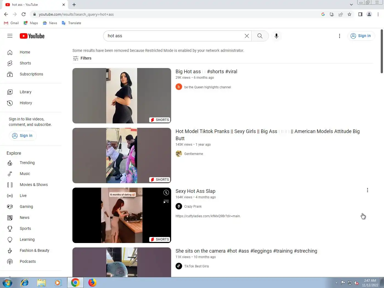This screenshot has width=384, height=288.
Task: Open Gmail bookmark
Action: (x=12, y=23)
